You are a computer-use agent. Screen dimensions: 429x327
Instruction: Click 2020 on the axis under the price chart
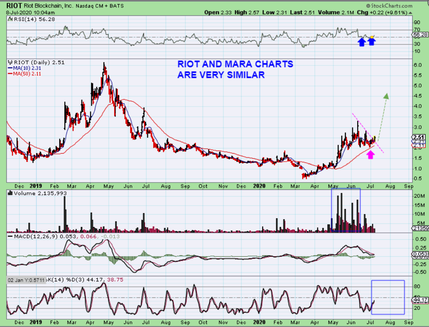[259, 186]
